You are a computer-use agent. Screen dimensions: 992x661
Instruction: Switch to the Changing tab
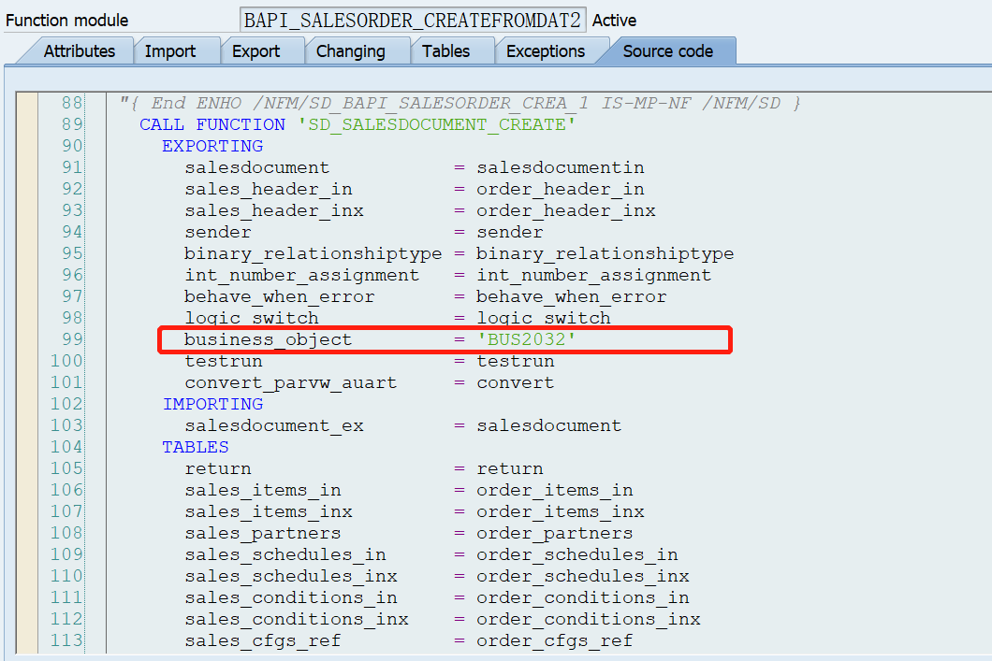click(x=350, y=51)
